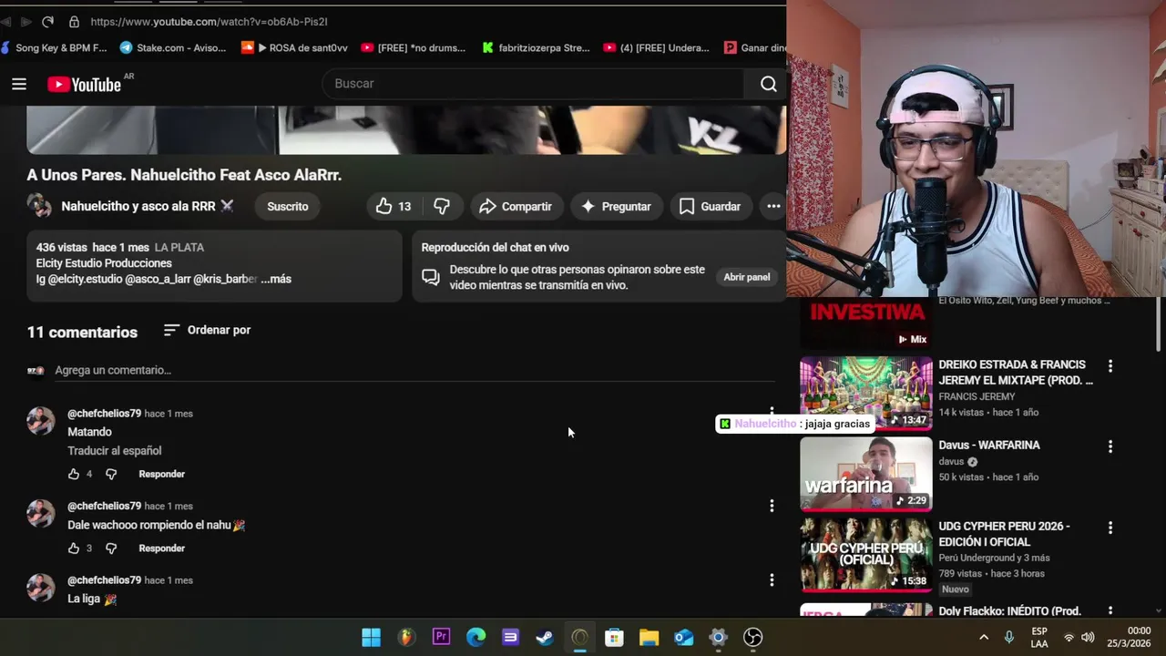The width and height of the screenshot is (1166, 656).
Task: Open Windows Settings gear from taskbar
Action: tap(718, 637)
